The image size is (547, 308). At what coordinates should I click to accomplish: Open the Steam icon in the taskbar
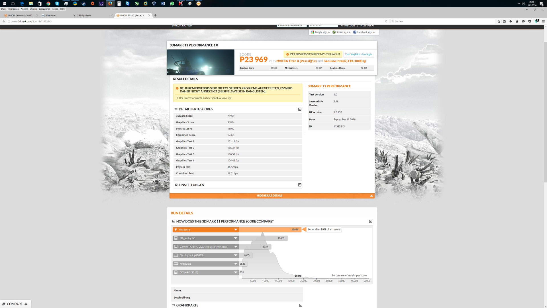point(83,4)
